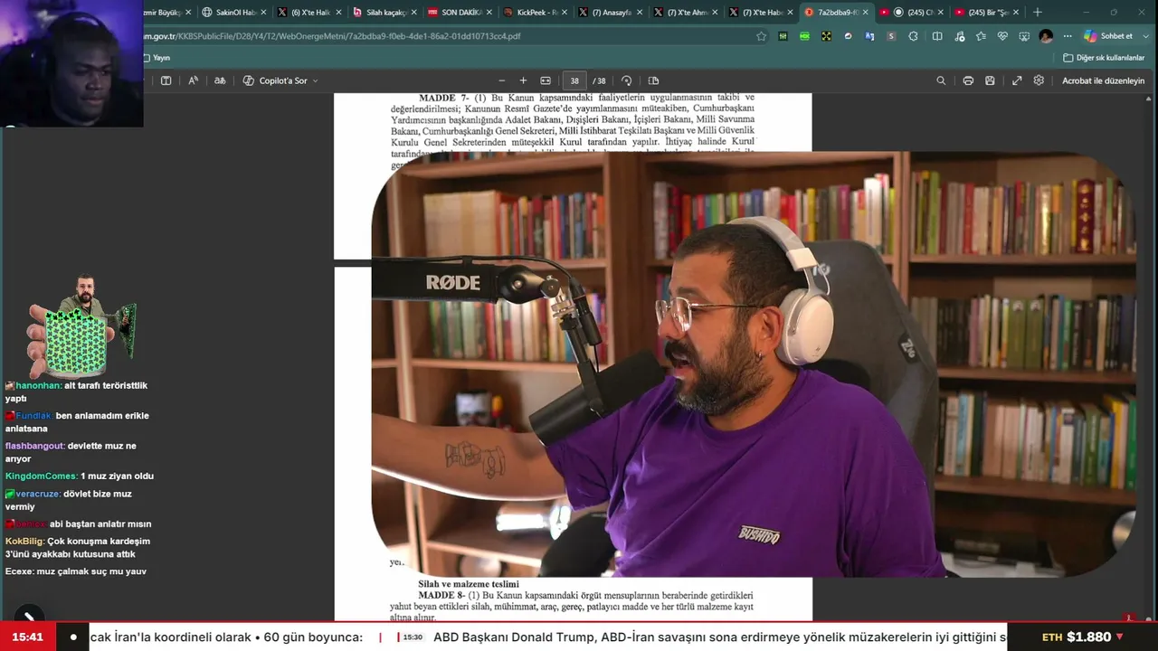Click flashbangout chat username
This screenshot has width=1158, height=651.
click(x=35, y=446)
